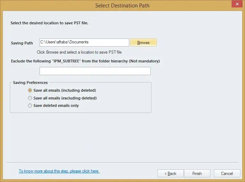This screenshot has width=245, height=182.
Task: Click the Browse button
Action: tap(143, 42)
